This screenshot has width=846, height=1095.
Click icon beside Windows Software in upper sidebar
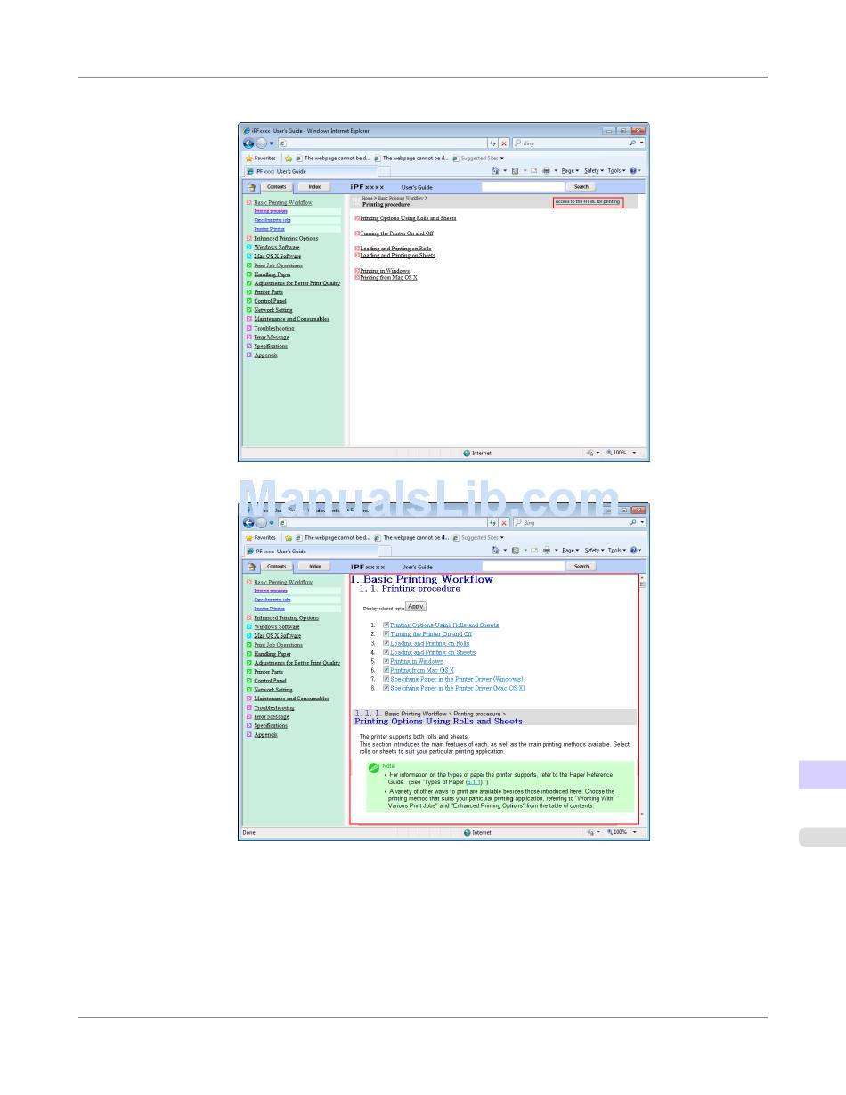249,248
